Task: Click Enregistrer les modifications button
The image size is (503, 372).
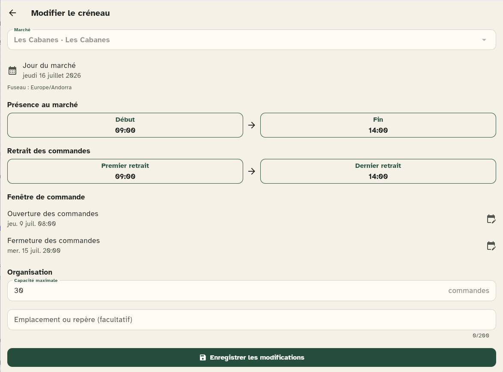Action: coord(252,357)
